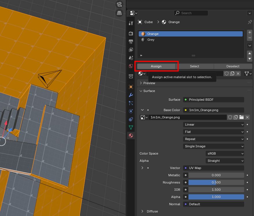Open image file with folder icon
Viewport: 254px width, 216px height.
point(242,117)
